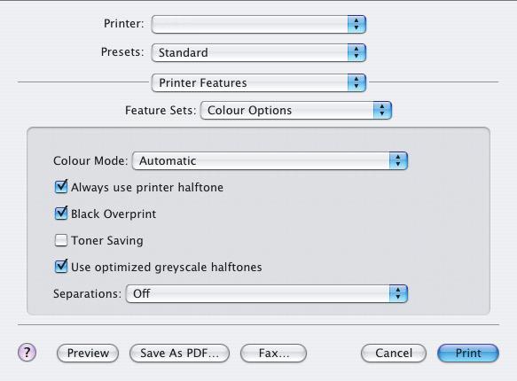The width and height of the screenshot is (517, 381).
Task: Open the Printer Features pane menu
Action: [x=259, y=82]
